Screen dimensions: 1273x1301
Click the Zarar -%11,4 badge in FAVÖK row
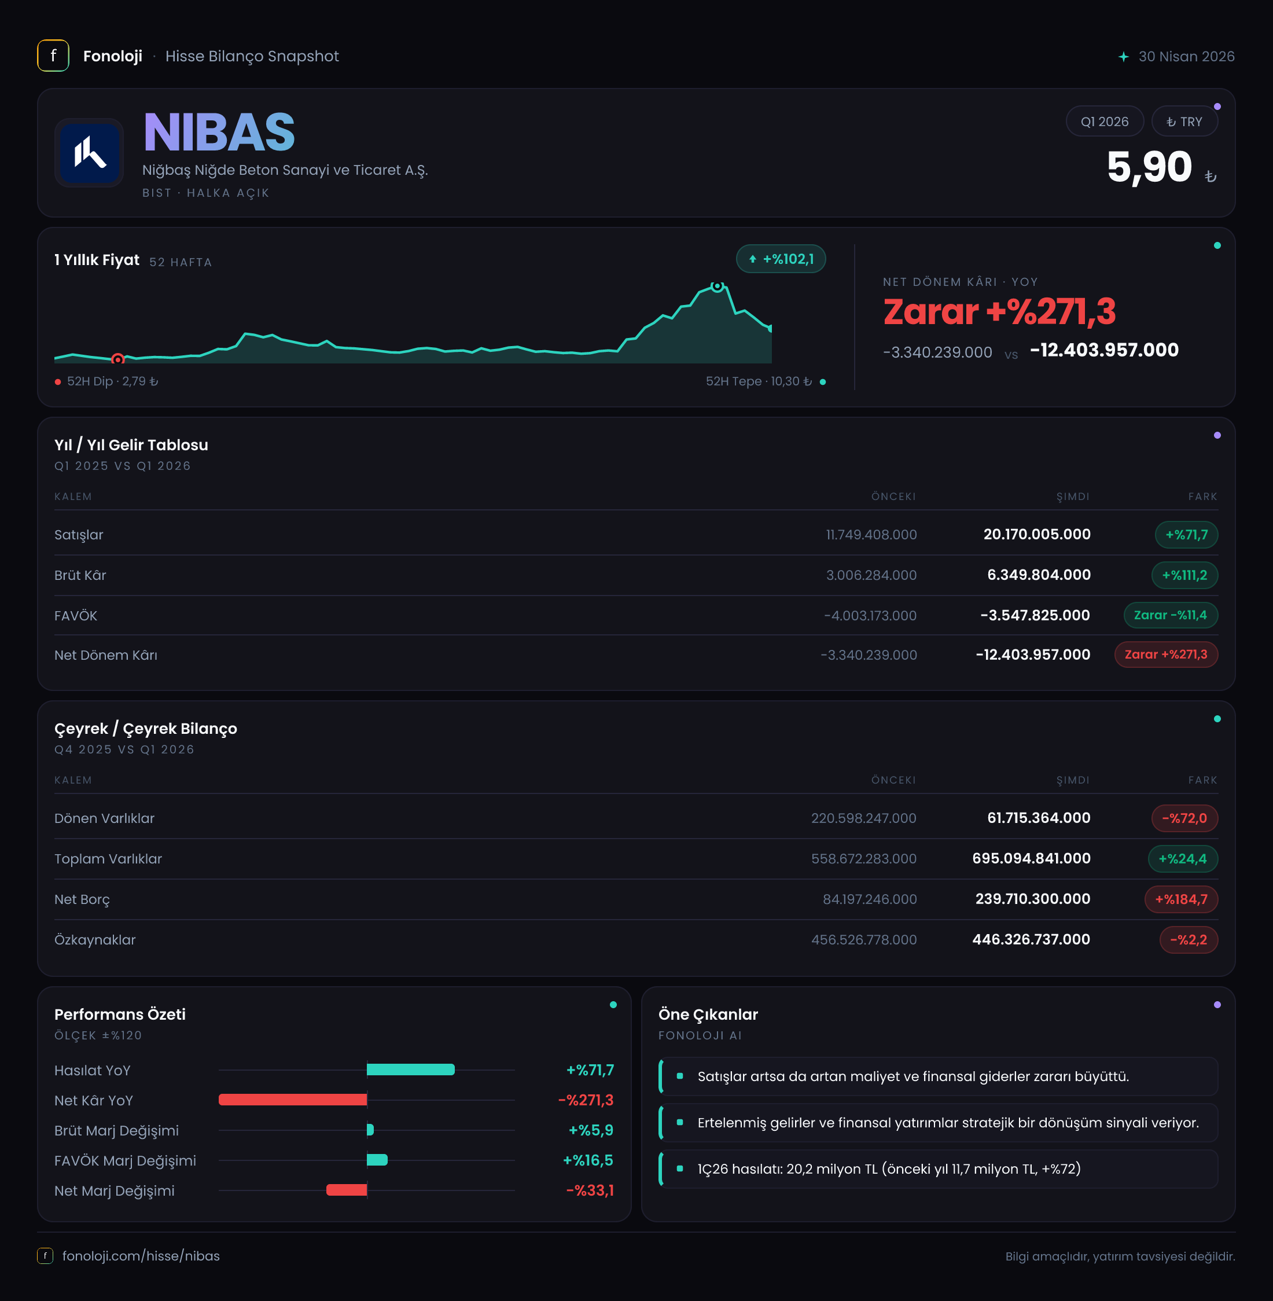click(1170, 615)
